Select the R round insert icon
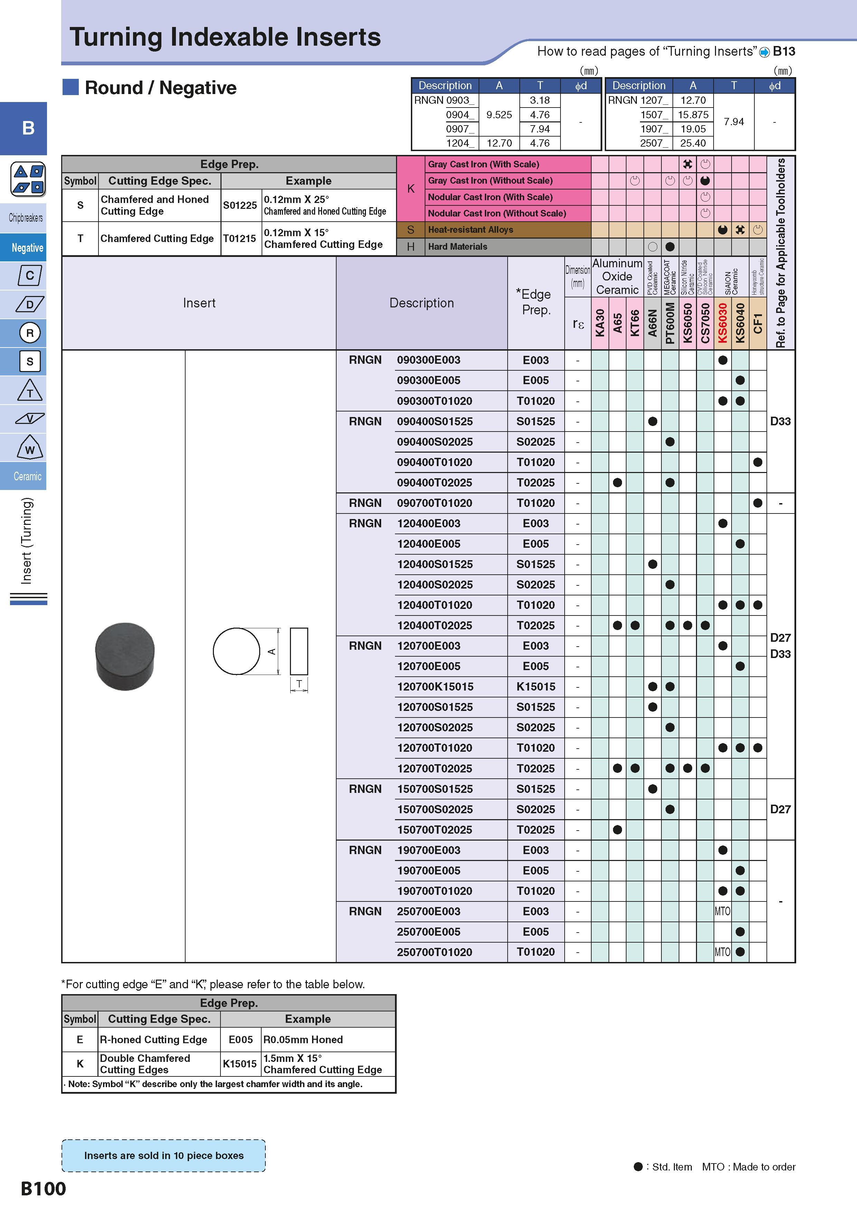This screenshot has height=1213, width=857. click(x=30, y=333)
